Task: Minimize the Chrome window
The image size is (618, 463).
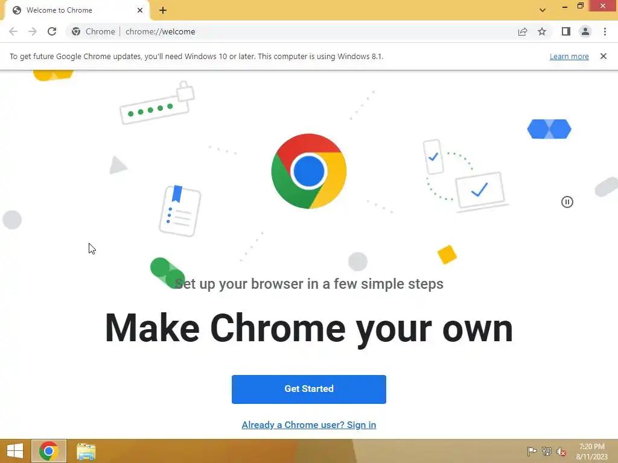Action: (x=565, y=7)
